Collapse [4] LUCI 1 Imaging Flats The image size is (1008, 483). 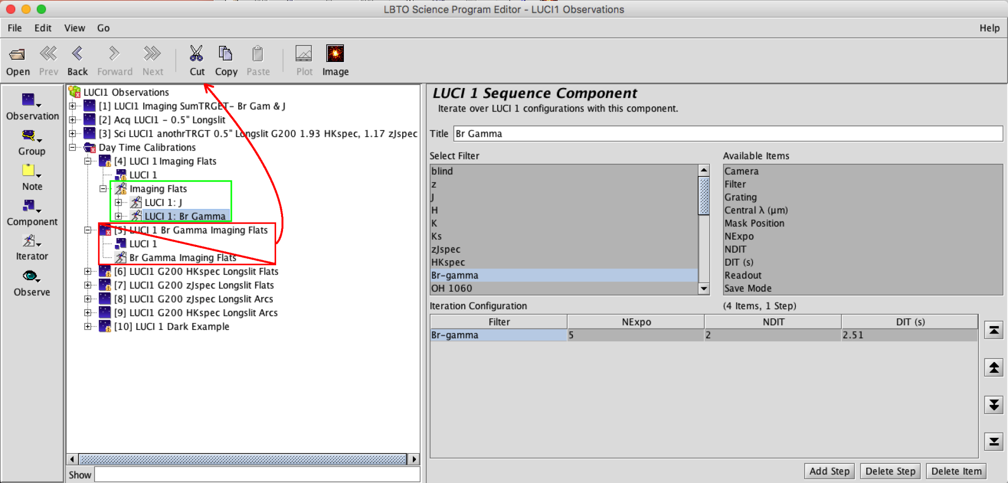coord(88,161)
